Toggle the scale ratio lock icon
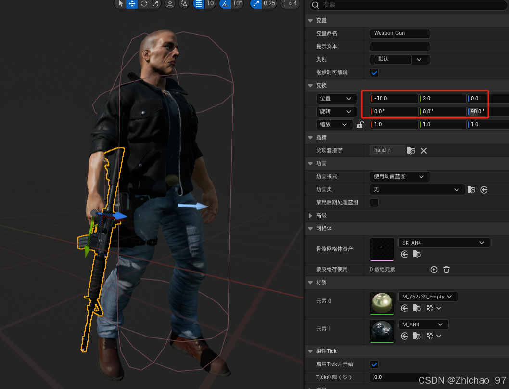The height and width of the screenshot is (389, 509). point(360,125)
